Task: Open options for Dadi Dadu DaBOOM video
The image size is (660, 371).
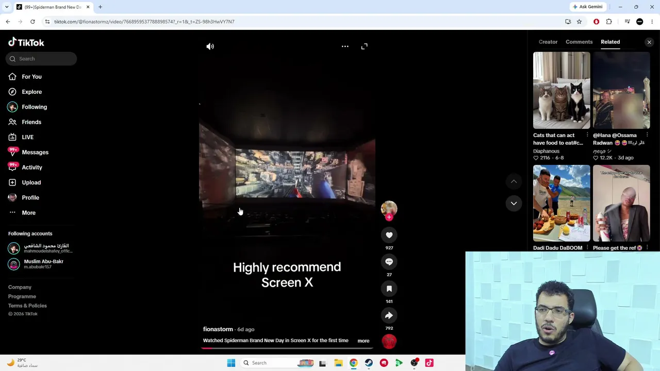Action: pos(587,248)
